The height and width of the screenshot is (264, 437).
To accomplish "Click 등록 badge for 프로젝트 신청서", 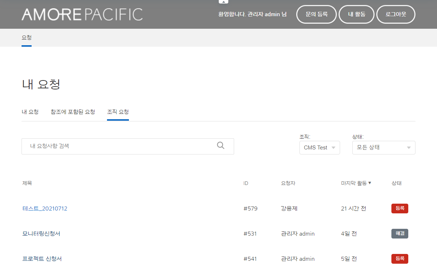I will 399,259.
